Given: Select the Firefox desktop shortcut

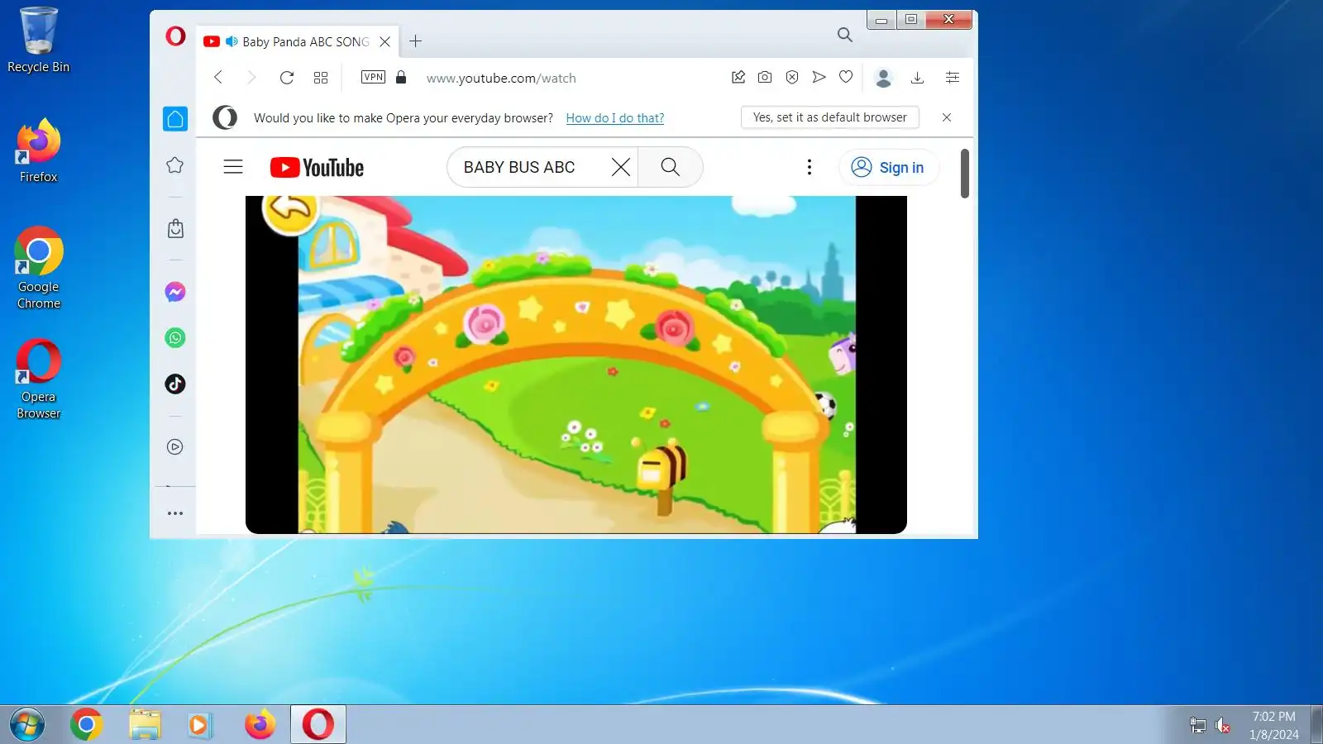Looking at the screenshot, I should tap(38, 150).
